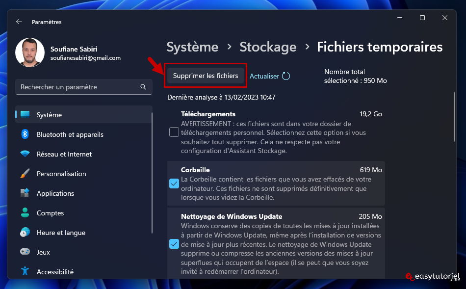The image size is (466, 289).
Task: Go to the Jeux section
Action: pyautogui.click(x=83, y=252)
